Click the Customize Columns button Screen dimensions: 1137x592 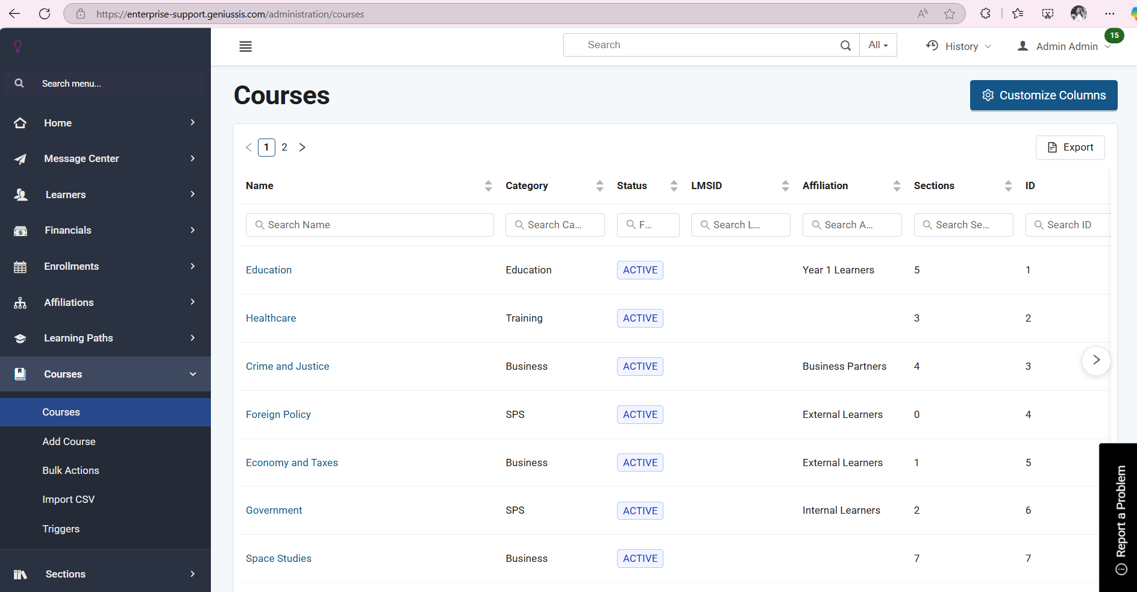[x=1043, y=95]
